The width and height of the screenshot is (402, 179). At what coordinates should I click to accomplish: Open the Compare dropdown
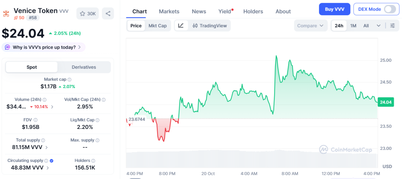pos(310,26)
